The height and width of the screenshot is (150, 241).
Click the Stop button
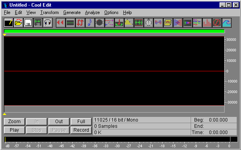37,130
